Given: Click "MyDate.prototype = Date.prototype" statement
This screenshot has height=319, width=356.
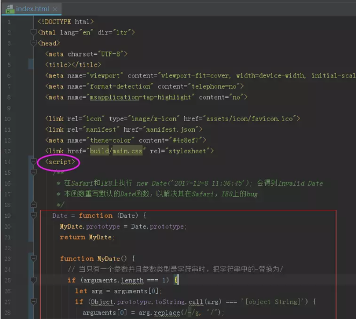Looking at the screenshot, I should tap(123, 226).
